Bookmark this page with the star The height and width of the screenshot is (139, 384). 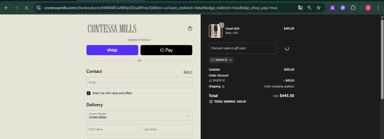click(x=318, y=8)
